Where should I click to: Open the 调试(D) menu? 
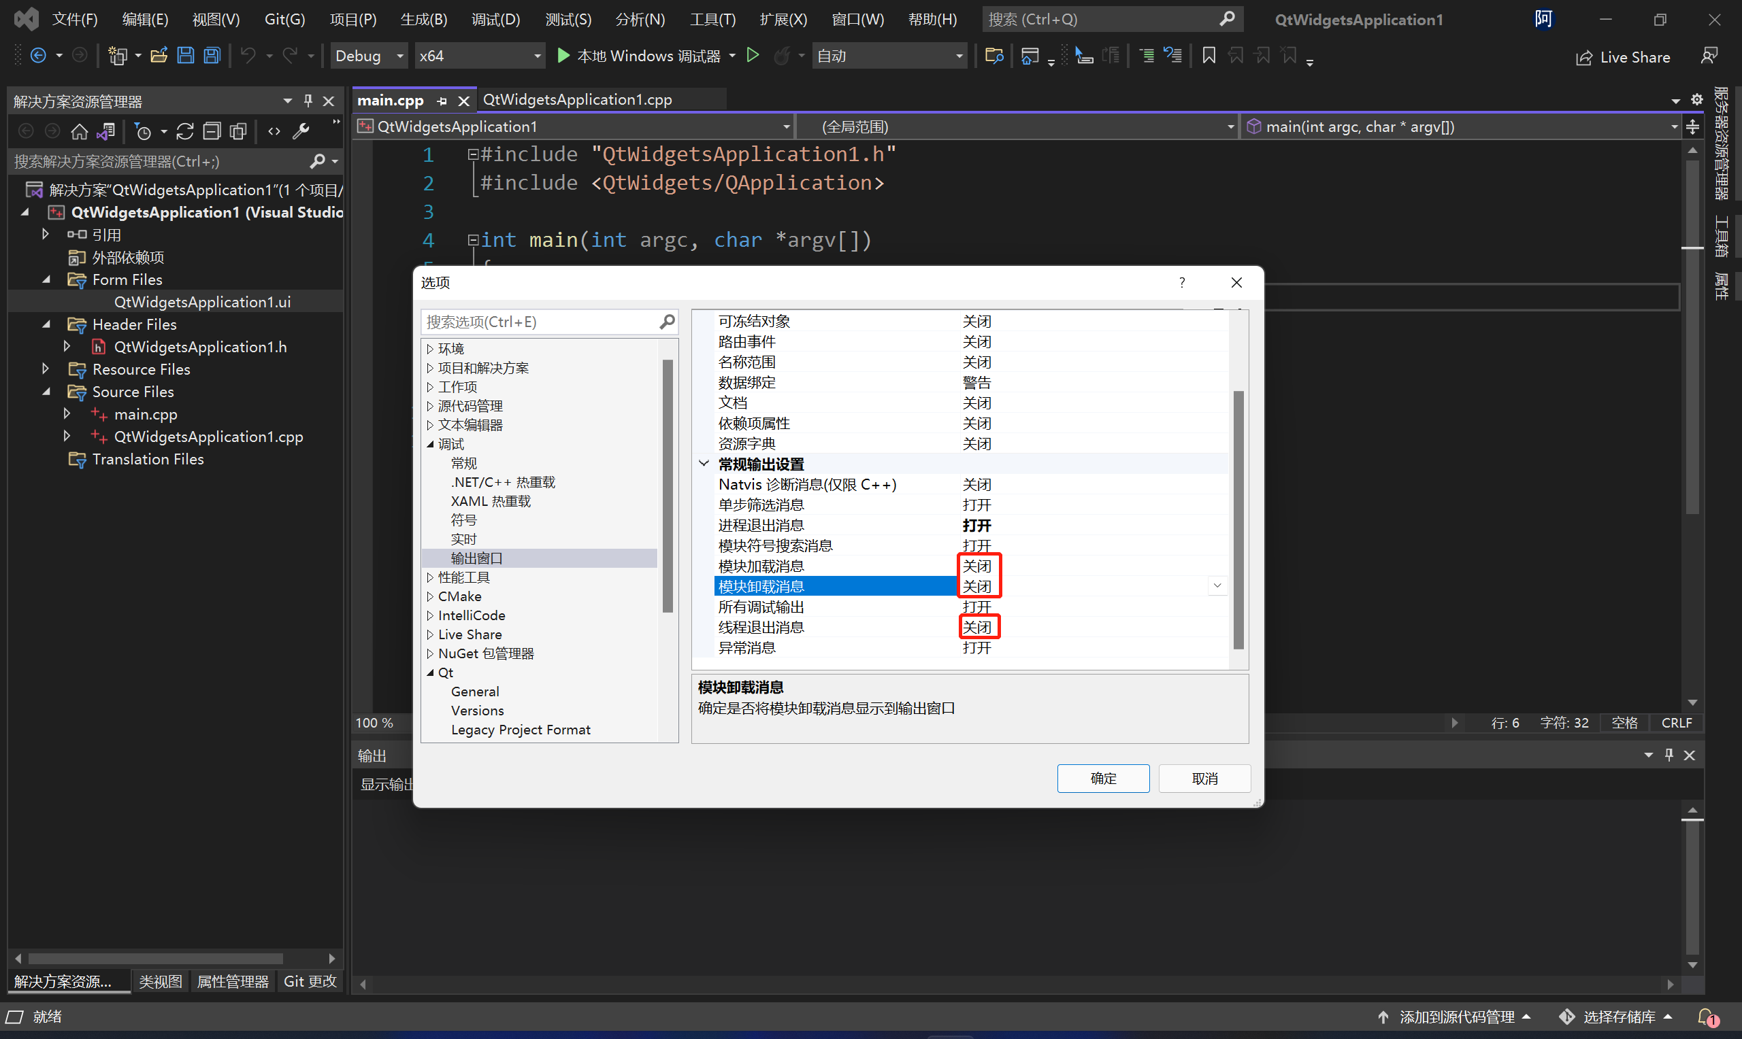496,19
